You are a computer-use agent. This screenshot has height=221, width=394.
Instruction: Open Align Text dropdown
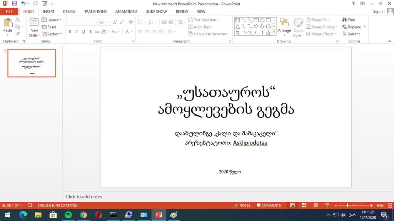coord(200,27)
